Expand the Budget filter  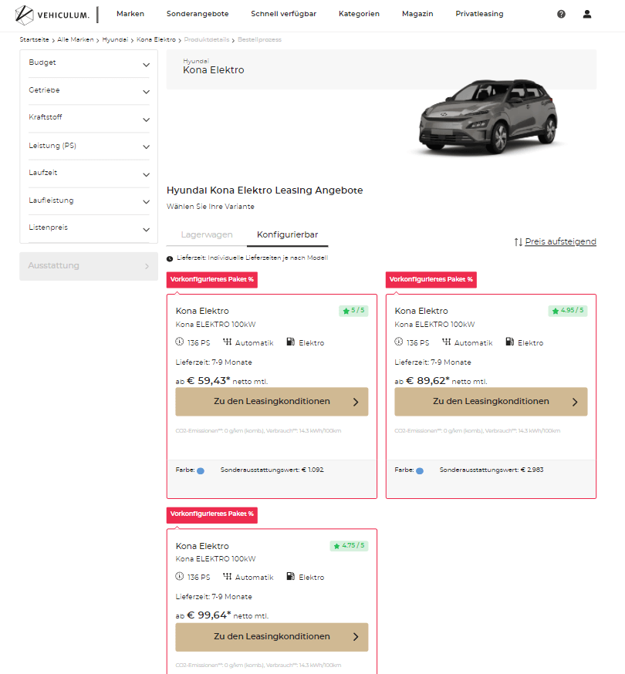pyautogui.click(x=89, y=63)
